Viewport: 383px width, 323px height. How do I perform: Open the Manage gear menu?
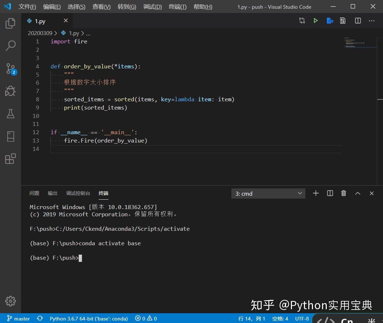pos(10,301)
